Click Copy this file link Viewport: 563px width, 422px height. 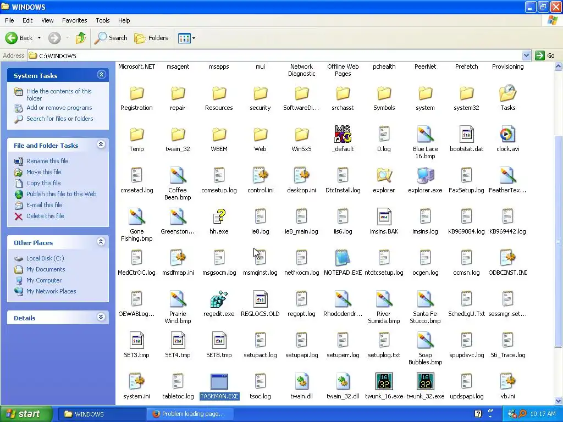point(43,183)
